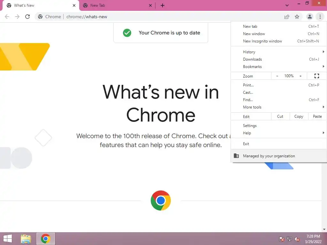Click the muted volume tray icon

point(297,239)
